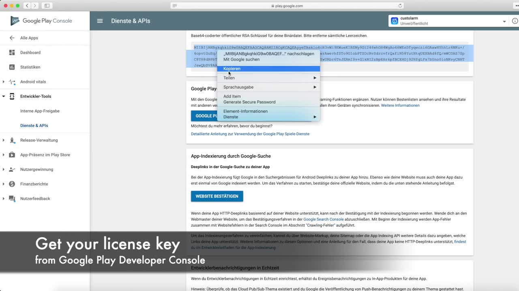Screen dimensions: 519x291
Task: Click the Finanzberichte dollar icon
Action: pos(12,184)
